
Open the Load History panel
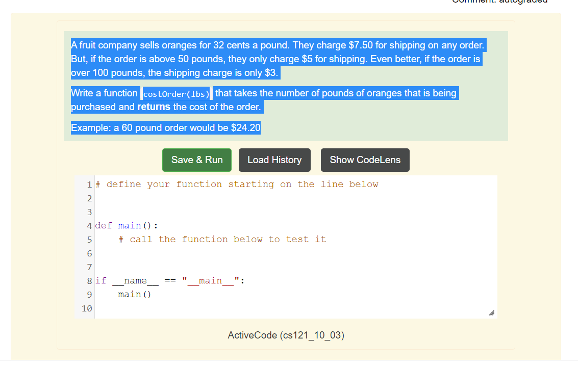click(x=274, y=160)
